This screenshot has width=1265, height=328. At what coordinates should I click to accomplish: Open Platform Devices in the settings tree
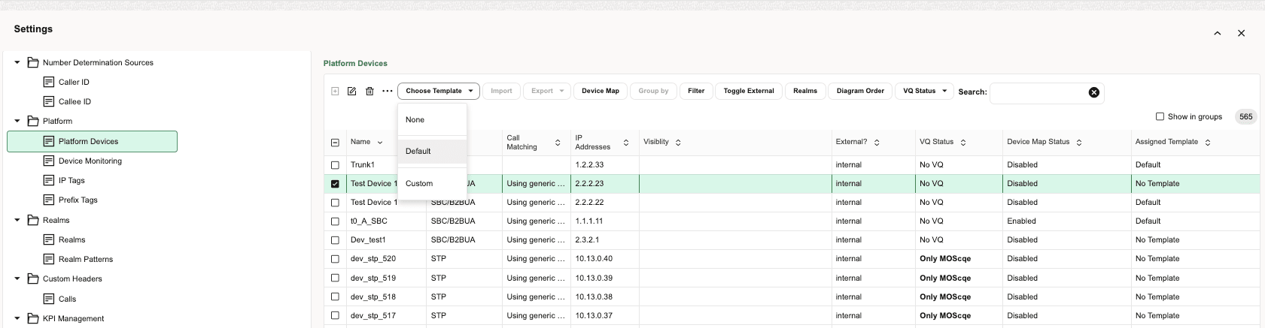[x=92, y=141]
